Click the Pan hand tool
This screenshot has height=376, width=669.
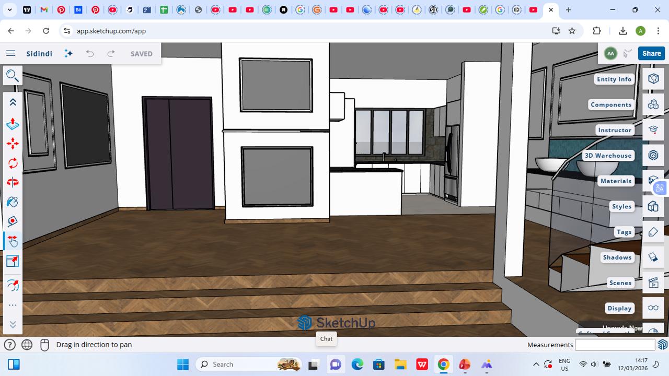tap(13, 241)
